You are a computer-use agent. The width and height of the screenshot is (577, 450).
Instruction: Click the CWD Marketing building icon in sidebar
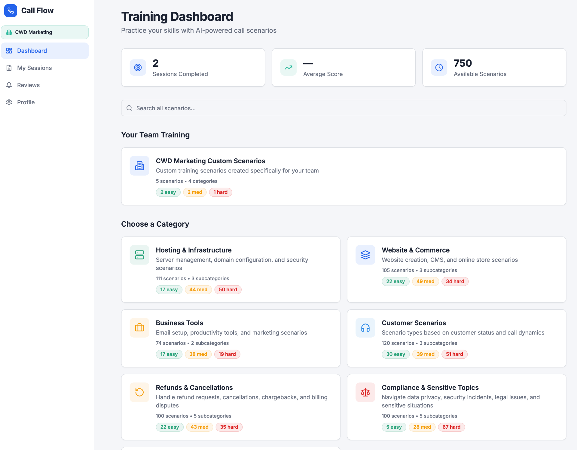point(9,32)
